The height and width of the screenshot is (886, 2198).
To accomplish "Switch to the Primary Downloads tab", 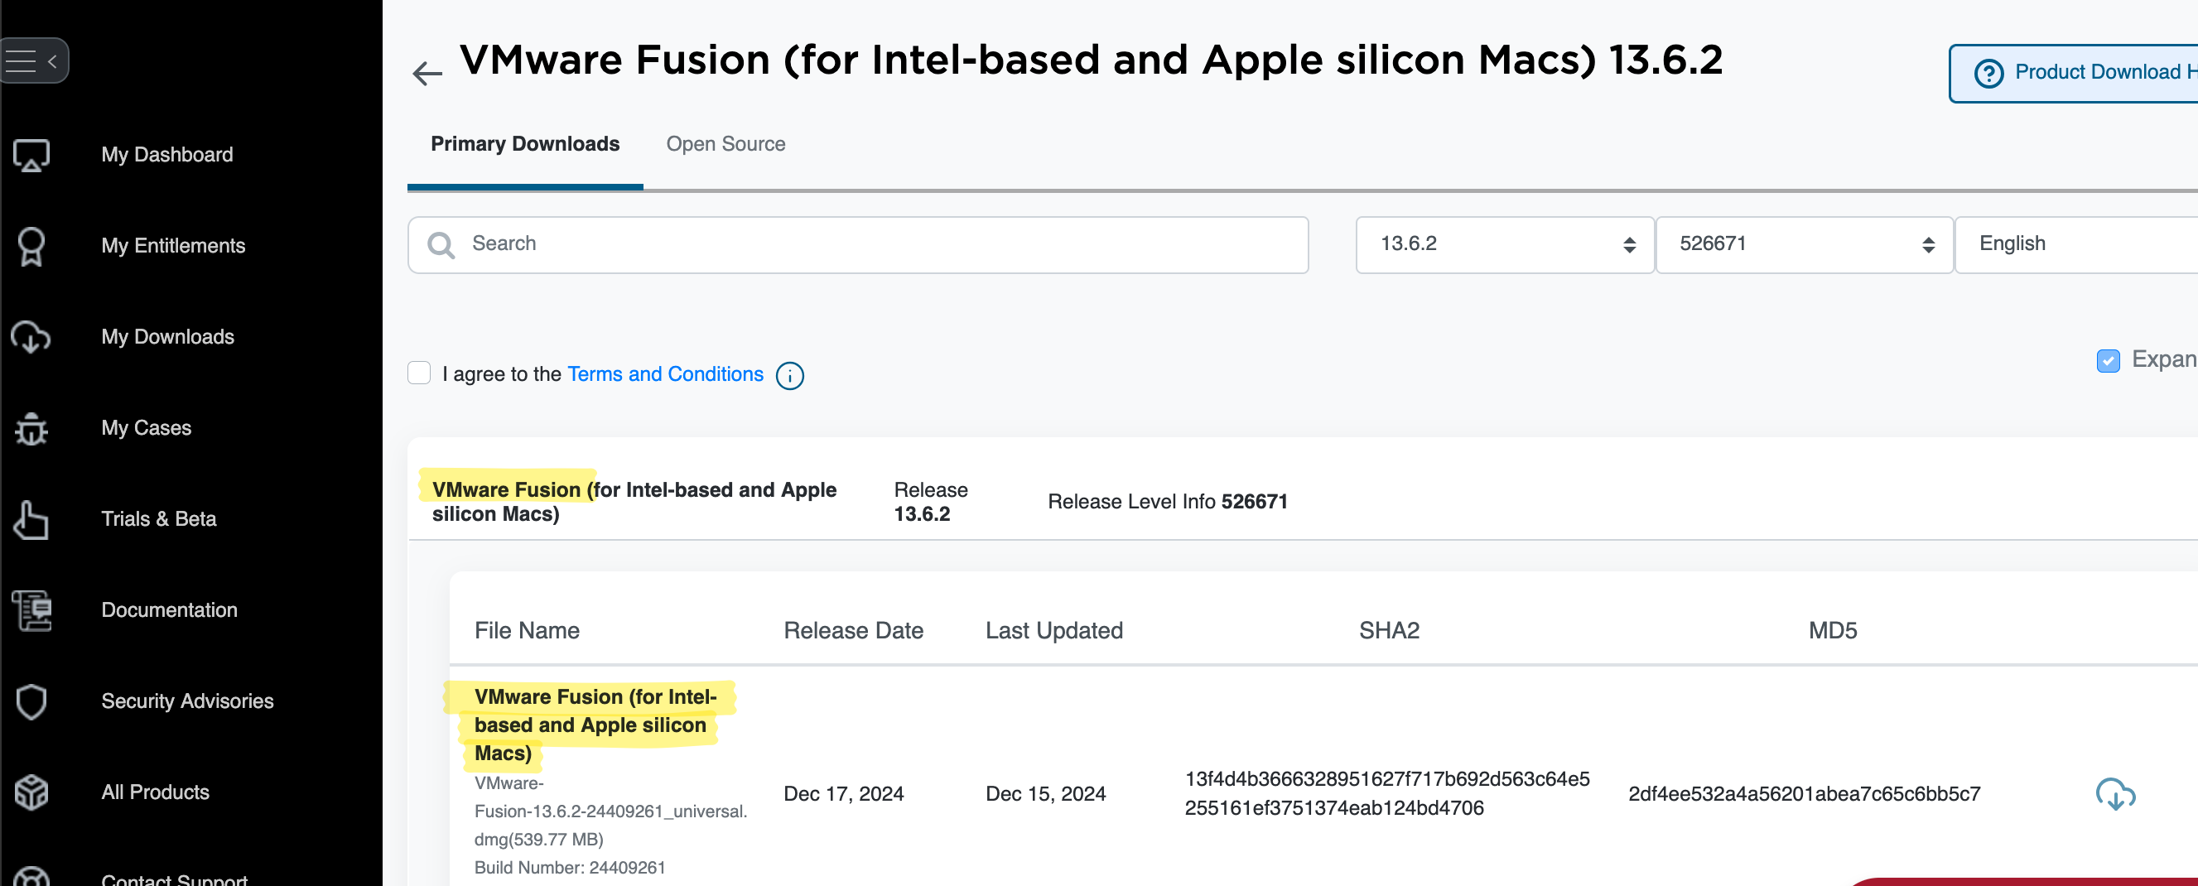I will (x=525, y=144).
